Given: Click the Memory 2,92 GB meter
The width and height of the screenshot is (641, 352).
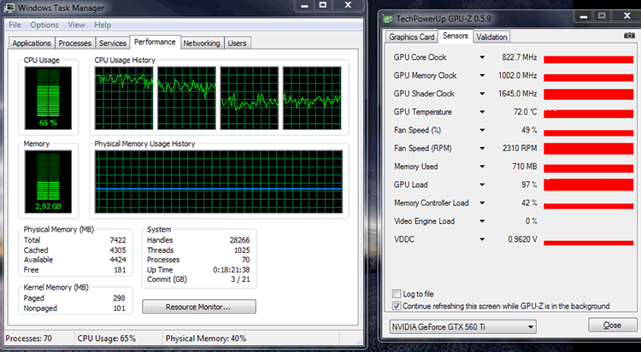Looking at the screenshot, I should [48, 181].
